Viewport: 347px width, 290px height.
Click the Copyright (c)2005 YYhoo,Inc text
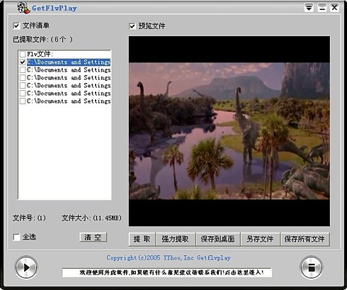169,258
